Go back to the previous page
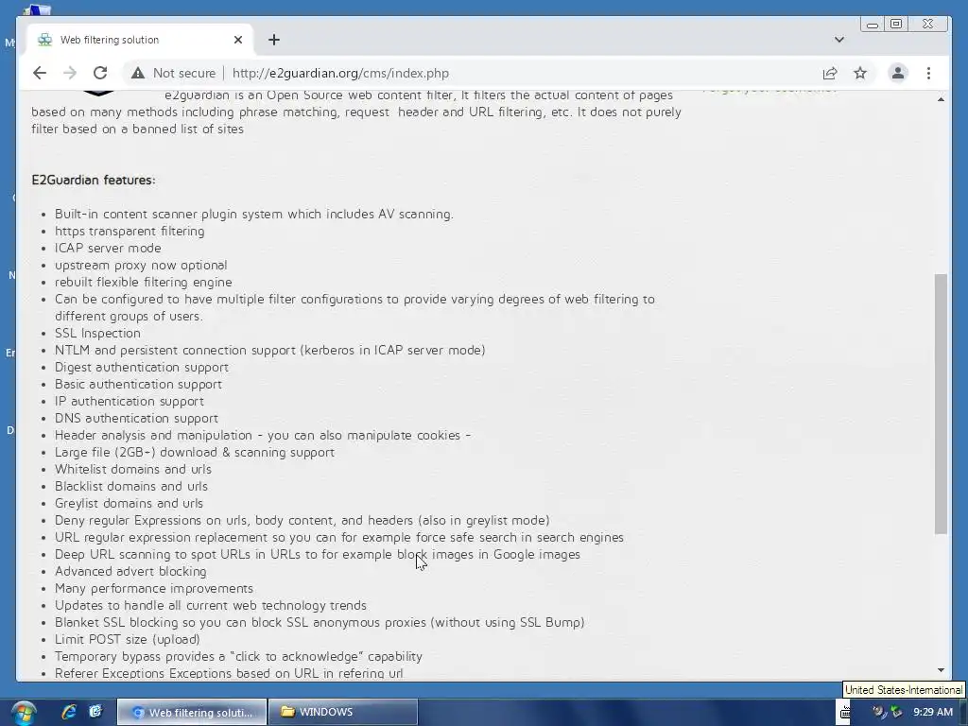This screenshot has height=726, width=968. [x=40, y=73]
